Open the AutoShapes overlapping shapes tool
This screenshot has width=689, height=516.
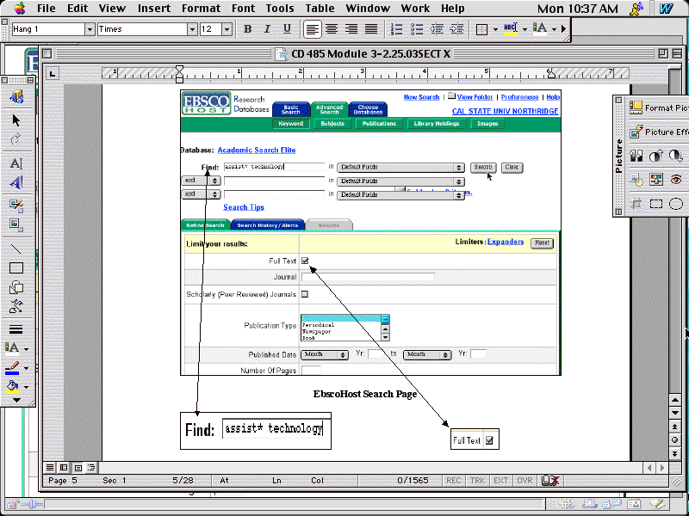16,287
